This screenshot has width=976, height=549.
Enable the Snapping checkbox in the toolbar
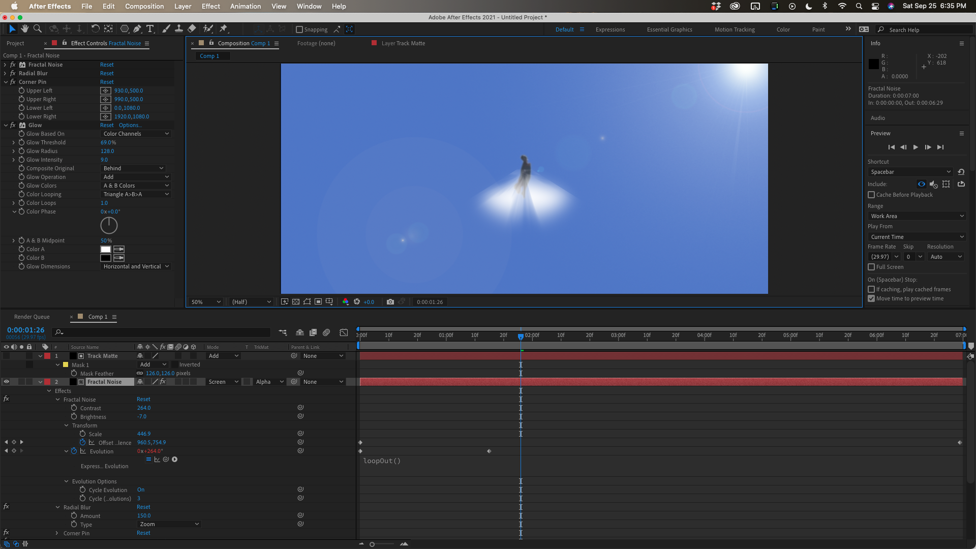pos(299,29)
